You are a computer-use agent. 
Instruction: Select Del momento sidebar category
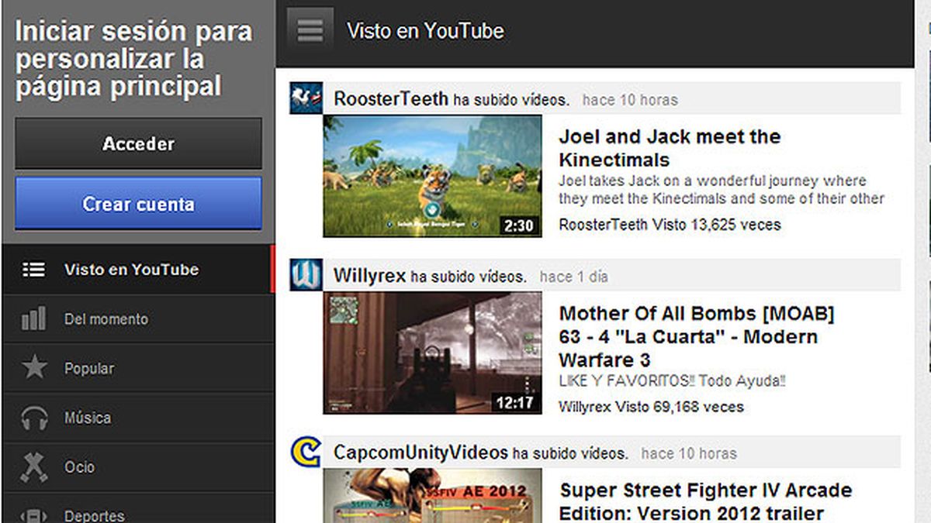click(x=137, y=318)
